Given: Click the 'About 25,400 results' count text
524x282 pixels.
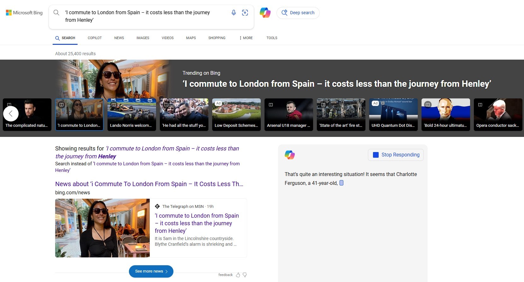Looking at the screenshot, I should click(75, 54).
